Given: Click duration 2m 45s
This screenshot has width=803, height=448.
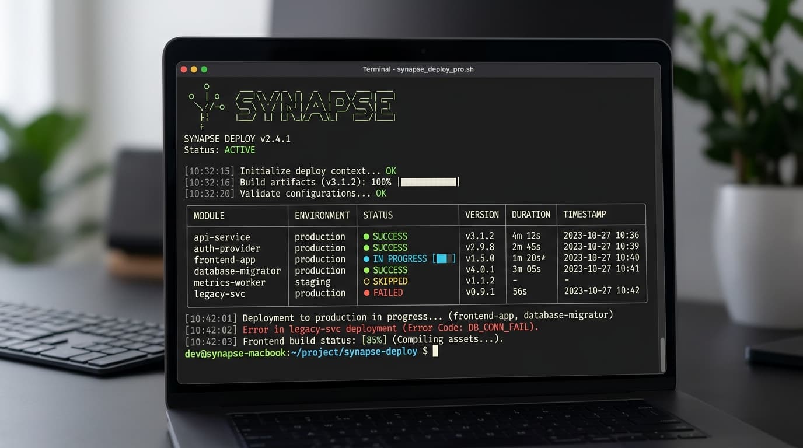Looking at the screenshot, I should click(526, 247).
